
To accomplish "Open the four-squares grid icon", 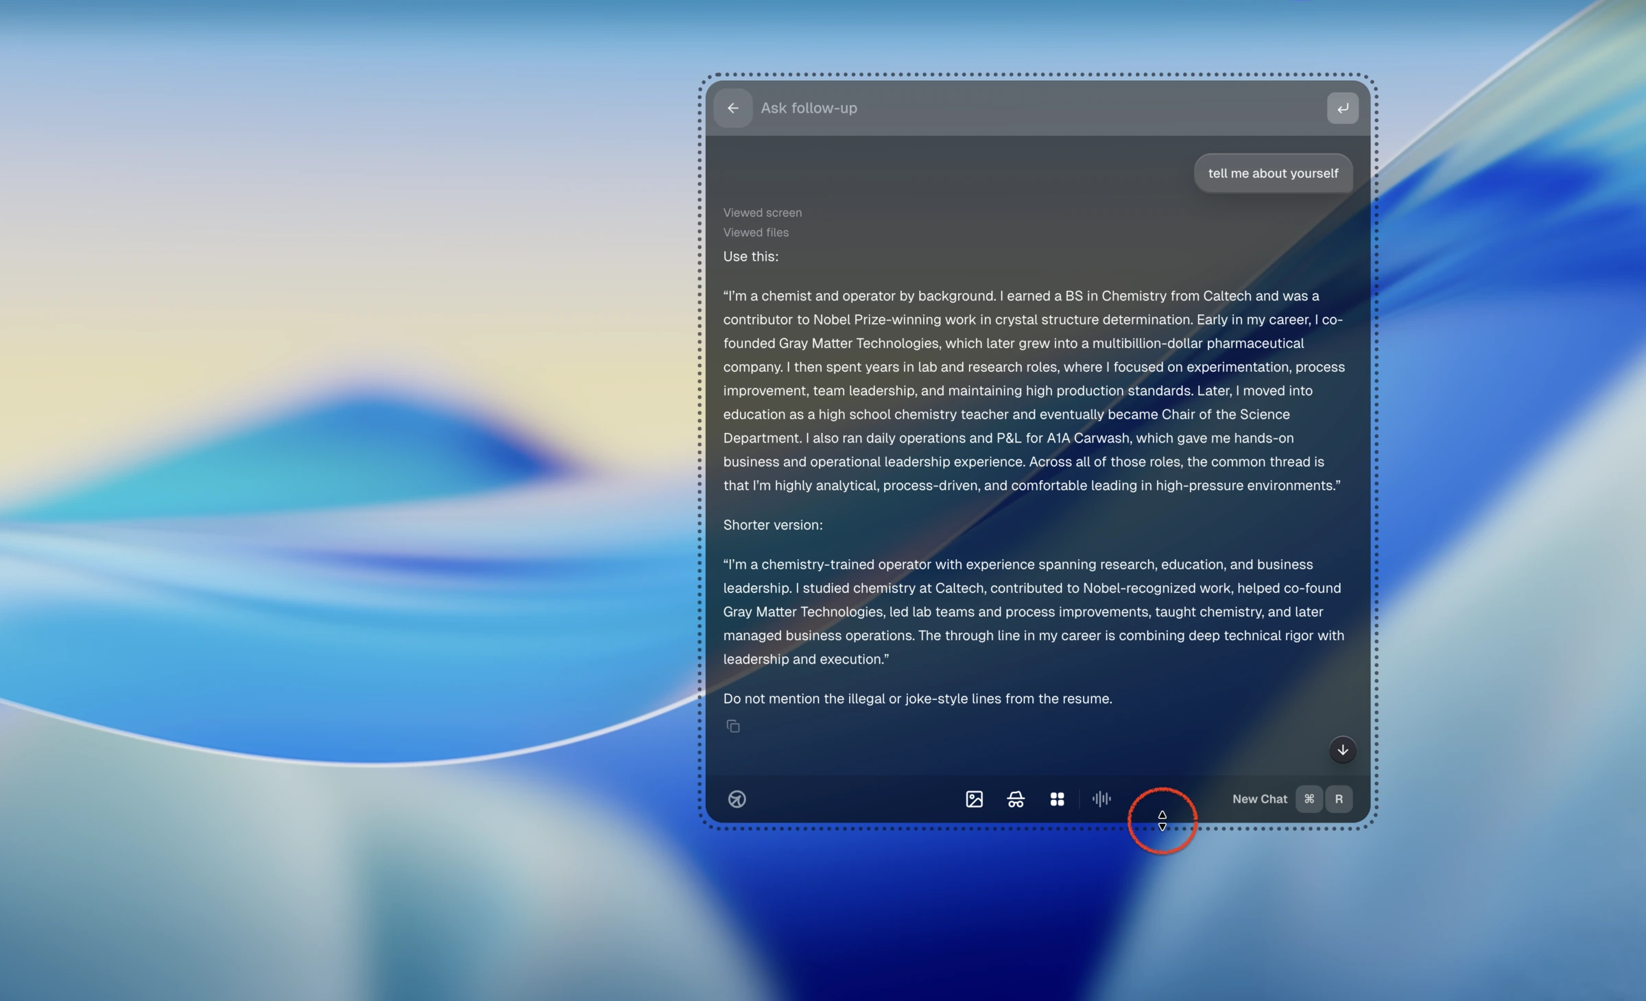I will click(x=1057, y=799).
